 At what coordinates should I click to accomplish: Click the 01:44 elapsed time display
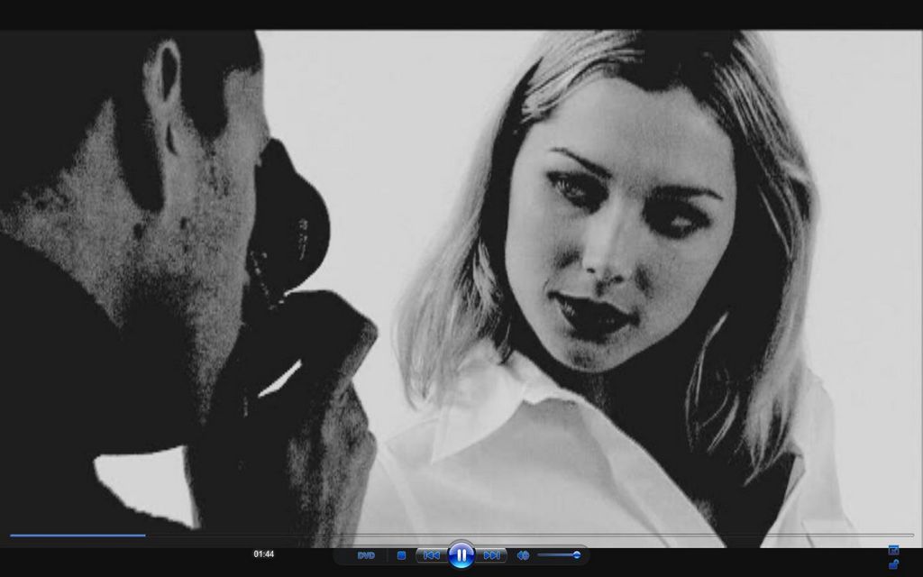(264, 554)
